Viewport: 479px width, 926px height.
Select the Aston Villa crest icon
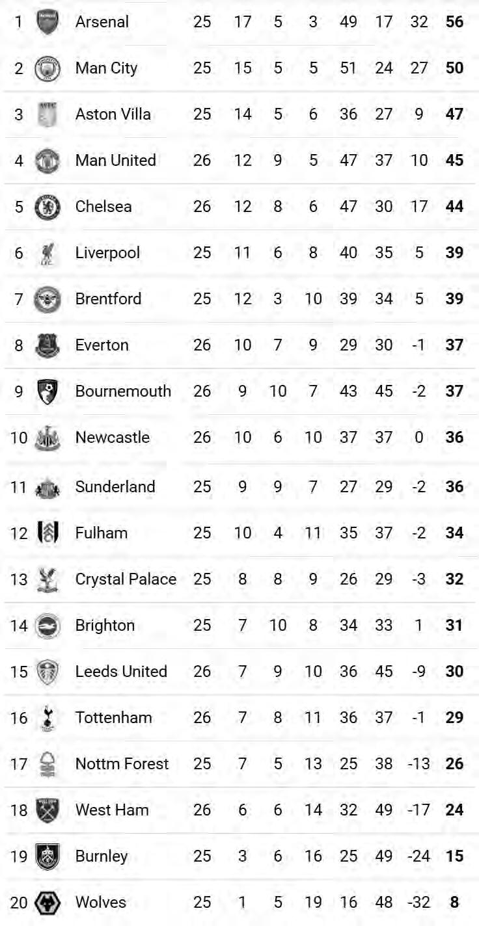click(48, 114)
